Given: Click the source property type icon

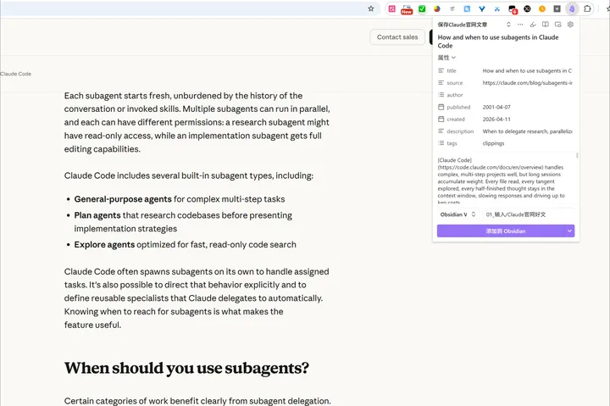Looking at the screenshot, I should tap(441, 82).
